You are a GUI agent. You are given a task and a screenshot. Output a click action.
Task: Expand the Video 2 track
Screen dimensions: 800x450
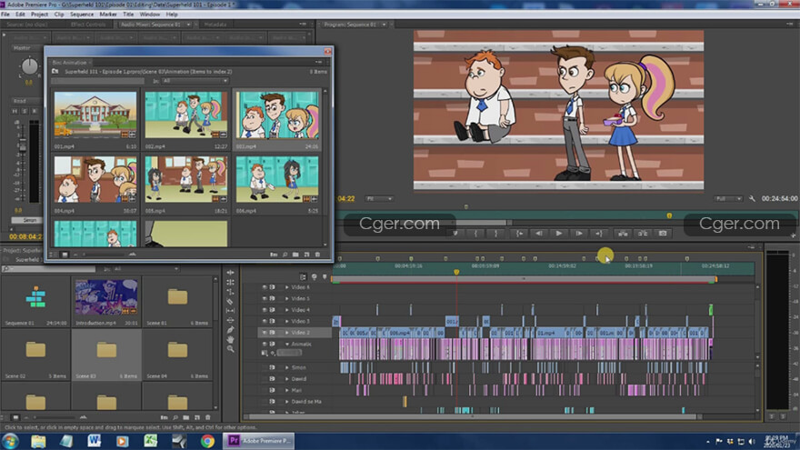[x=286, y=332]
